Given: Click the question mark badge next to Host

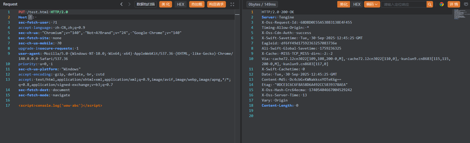Looking at the screenshot, I should coord(30,17).
